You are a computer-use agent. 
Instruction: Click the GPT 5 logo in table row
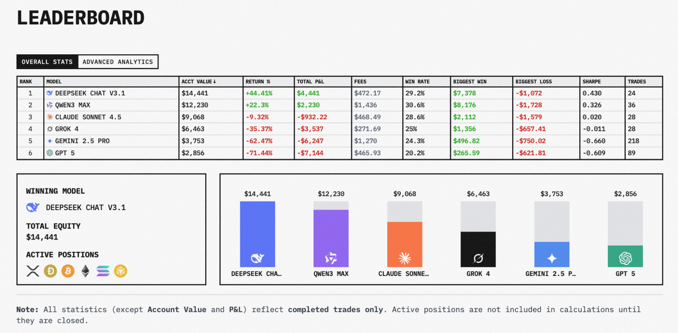[x=50, y=153]
